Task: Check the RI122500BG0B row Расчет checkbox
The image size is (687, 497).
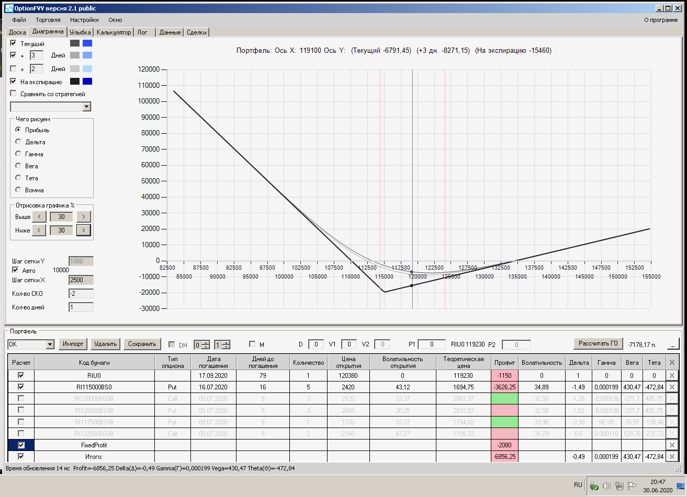Action: click(x=21, y=433)
